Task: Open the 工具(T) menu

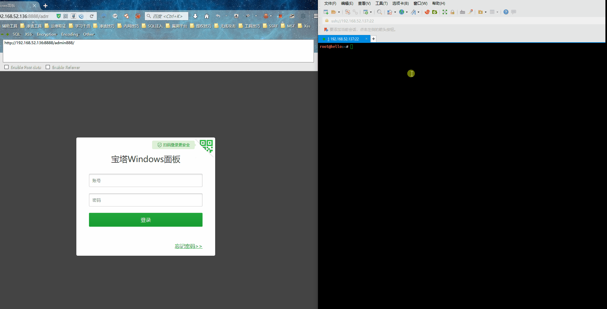Action: pyautogui.click(x=381, y=3)
